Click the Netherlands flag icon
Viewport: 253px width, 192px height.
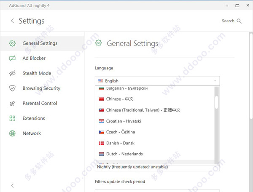pos(101,154)
